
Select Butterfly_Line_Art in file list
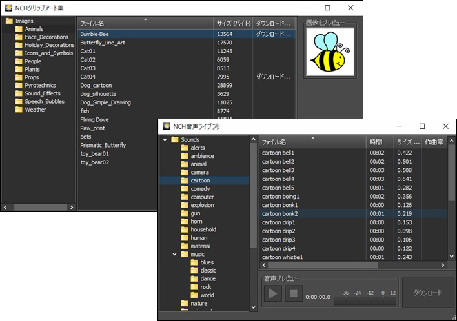(103, 43)
